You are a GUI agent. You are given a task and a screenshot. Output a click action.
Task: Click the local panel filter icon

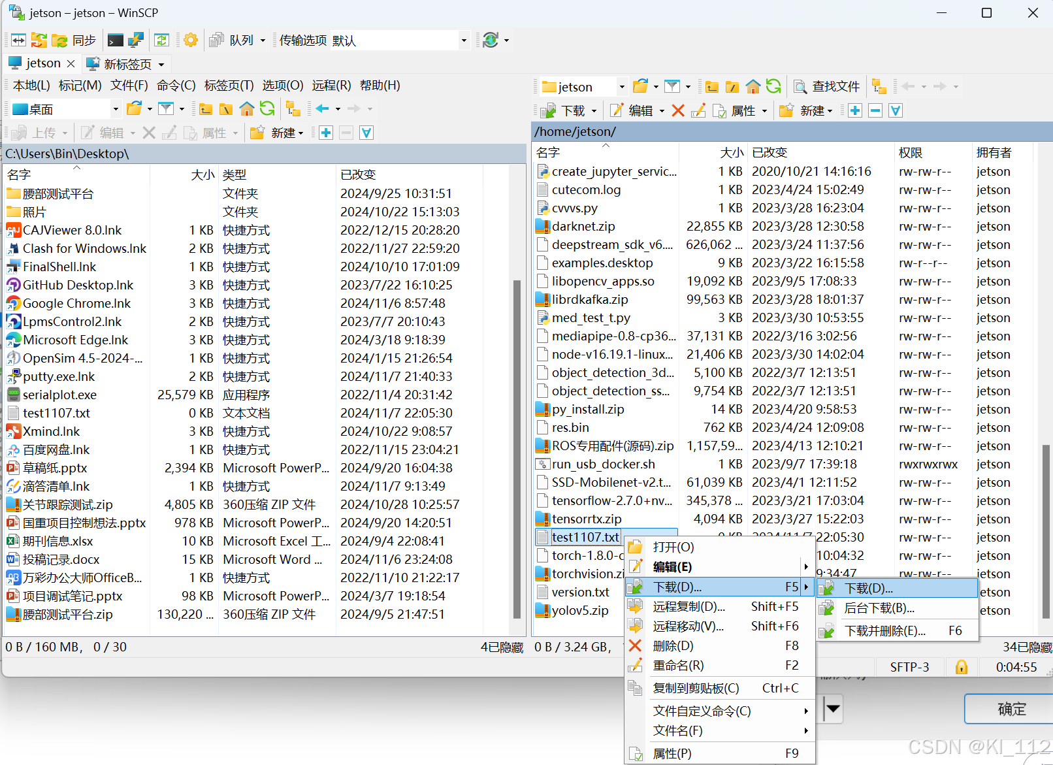[x=167, y=109]
